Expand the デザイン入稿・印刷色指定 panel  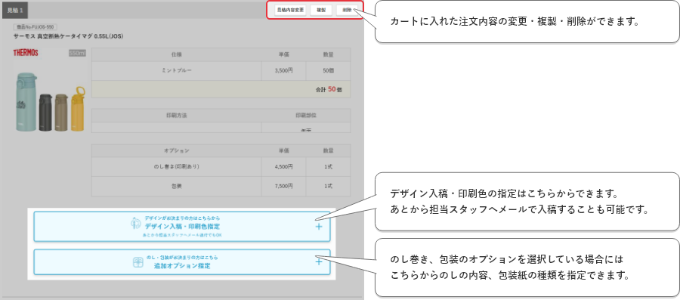click(181, 226)
